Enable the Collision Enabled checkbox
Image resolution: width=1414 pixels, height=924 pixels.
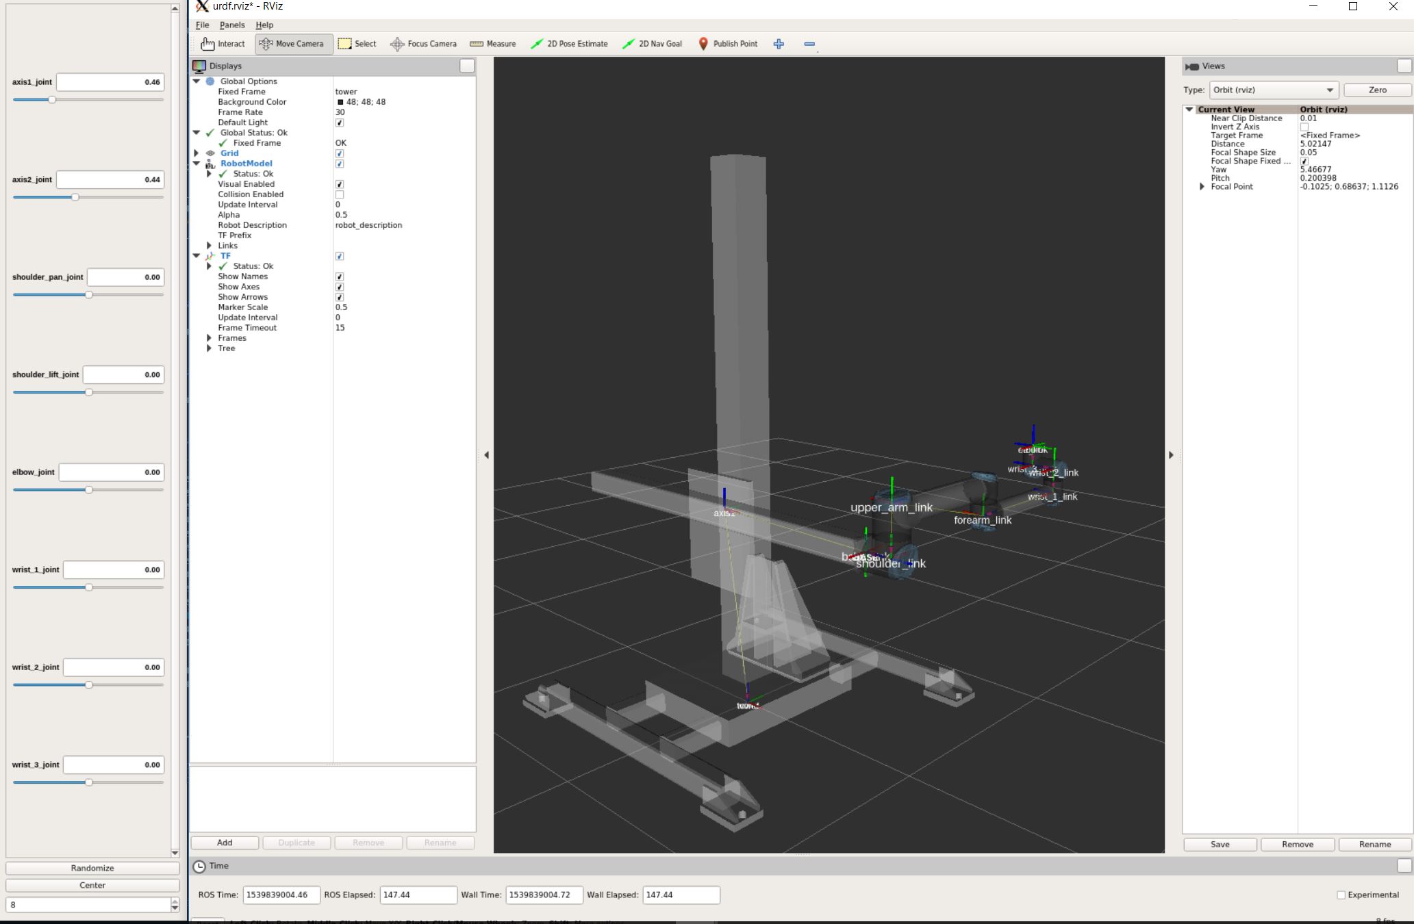pyautogui.click(x=340, y=194)
